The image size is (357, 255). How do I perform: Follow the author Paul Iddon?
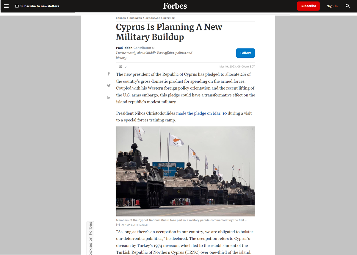tap(245, 53)
